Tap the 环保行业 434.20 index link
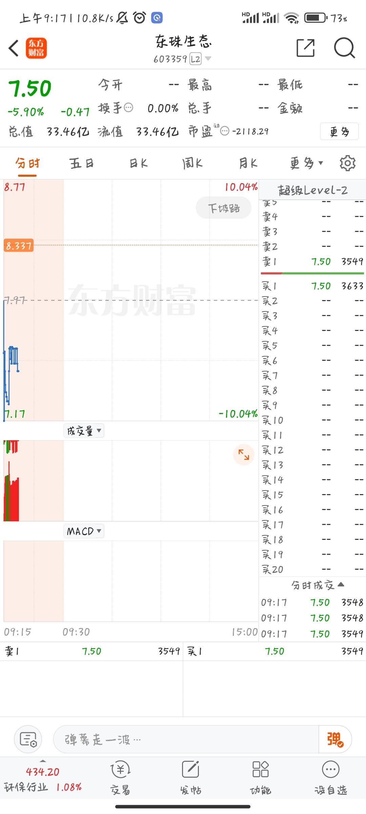Screen dimensions: 366x814 [x=43, y=779]
